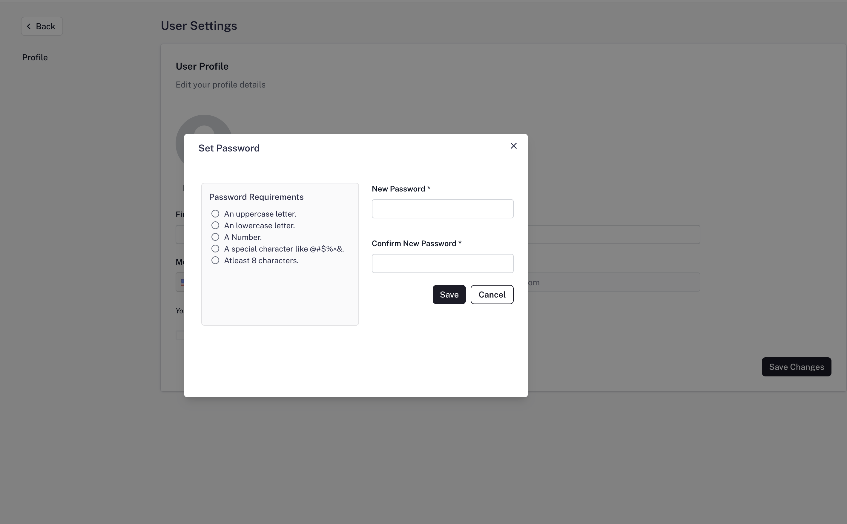Click the special character requirement circle

tap(215, 249)
